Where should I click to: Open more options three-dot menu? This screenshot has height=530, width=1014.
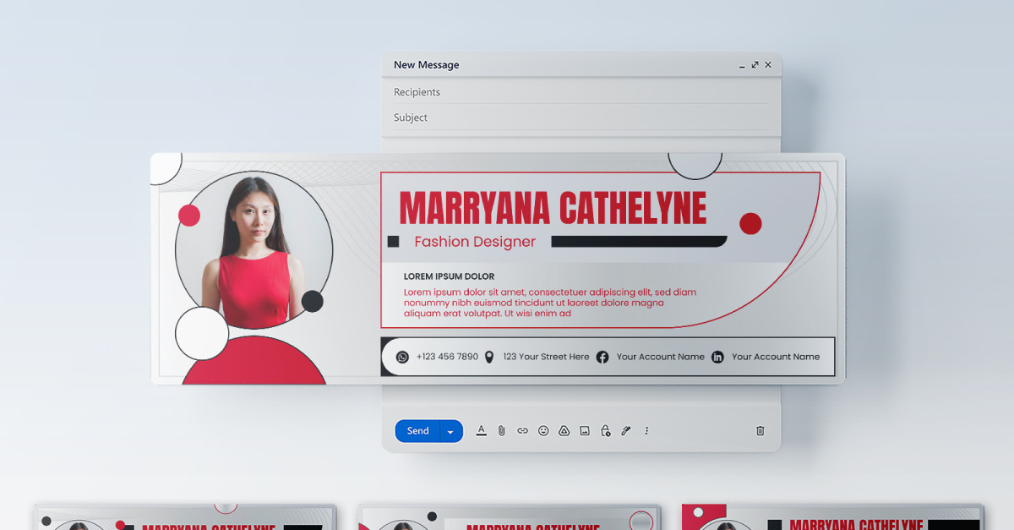pos(646,431)
